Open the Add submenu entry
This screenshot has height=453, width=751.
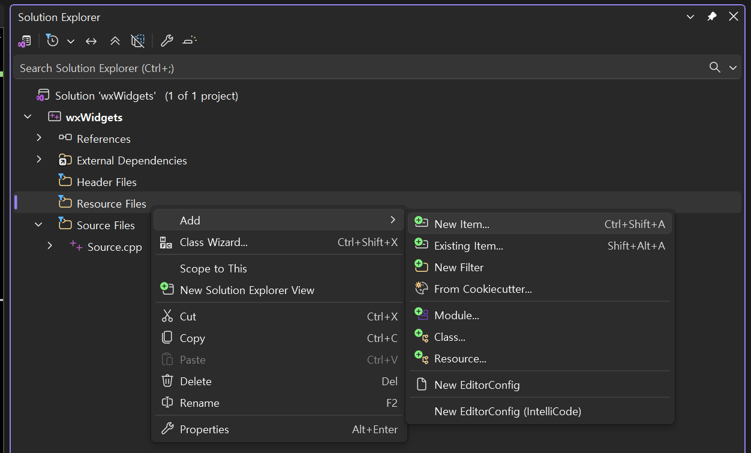pyautogui.click(x=279, y=220)
